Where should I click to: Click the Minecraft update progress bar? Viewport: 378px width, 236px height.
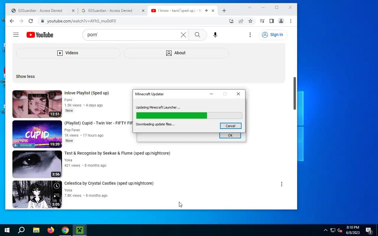coord(189,115)
